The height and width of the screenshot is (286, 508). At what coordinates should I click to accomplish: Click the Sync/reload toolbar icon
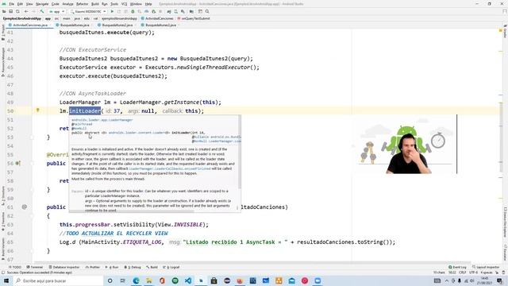pos(17,11)
